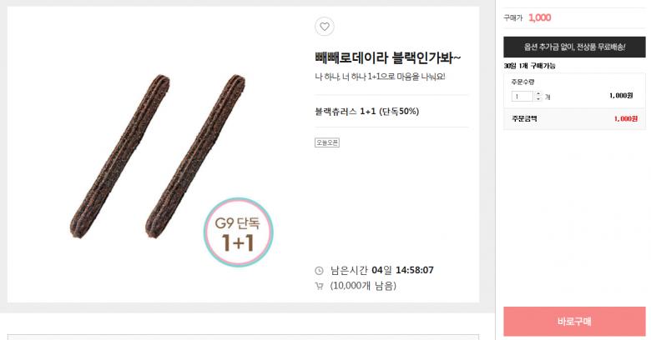Click the 구매가 1,000 price text
This screenshot has height=340, width=651.
click(x=527, y=17)
